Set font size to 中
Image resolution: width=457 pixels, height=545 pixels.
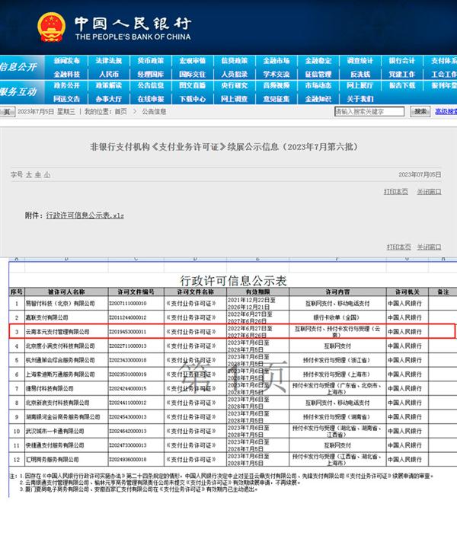click(x=38, y=175)
